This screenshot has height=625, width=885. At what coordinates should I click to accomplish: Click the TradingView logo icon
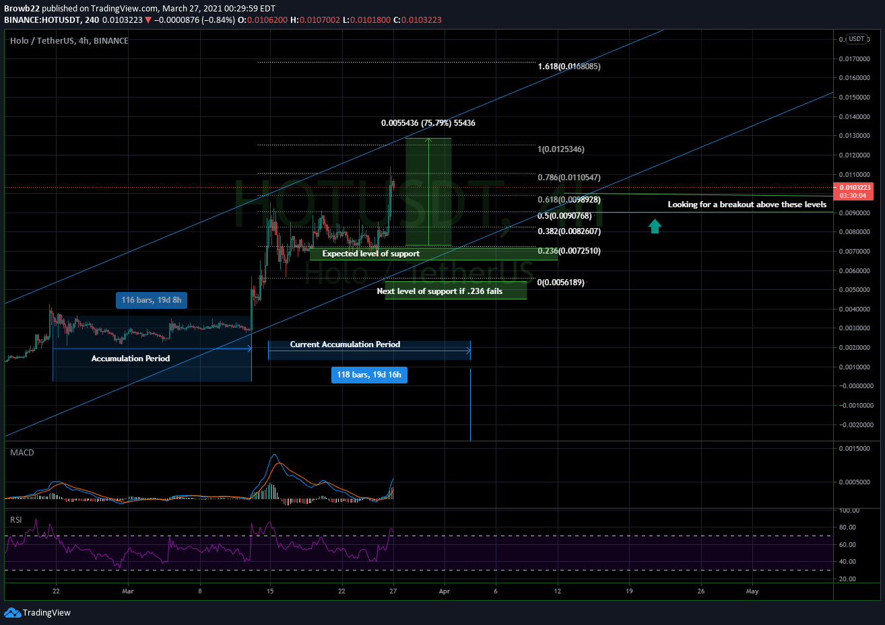(12, 612)
